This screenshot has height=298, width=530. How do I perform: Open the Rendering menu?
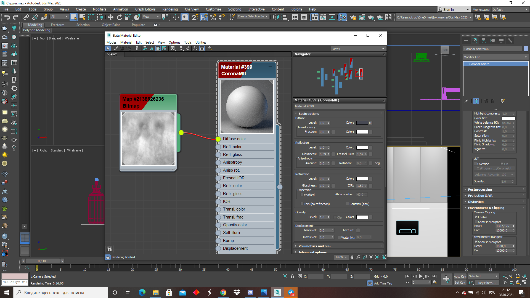click(170, 9)
